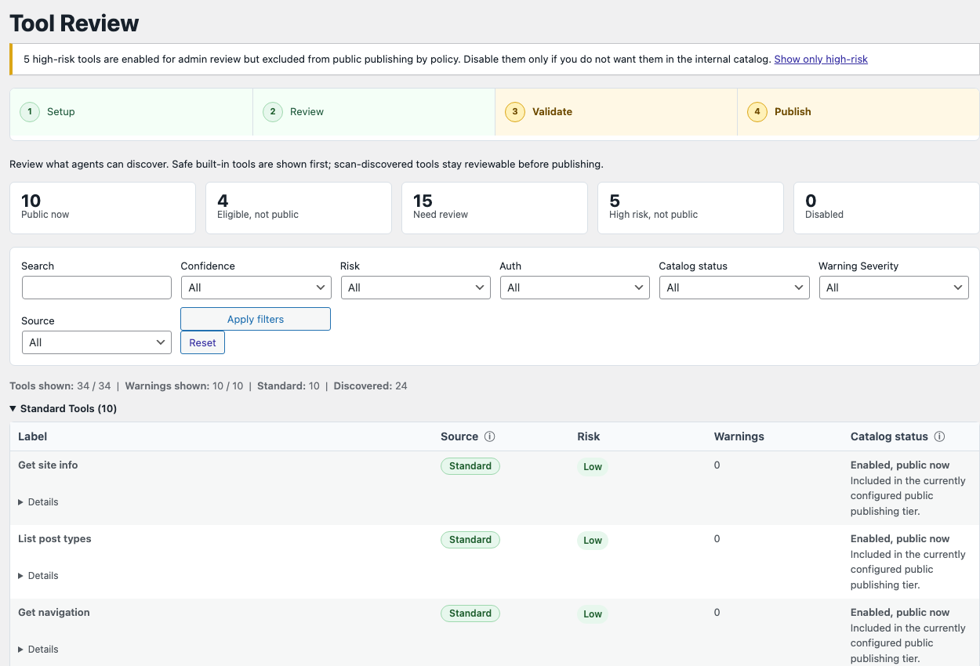Click the Warnings column header

pos(739,436)
